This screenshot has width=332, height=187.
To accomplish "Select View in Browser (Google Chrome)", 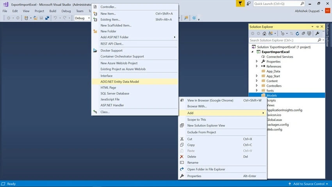I will (x=222, y=101).
